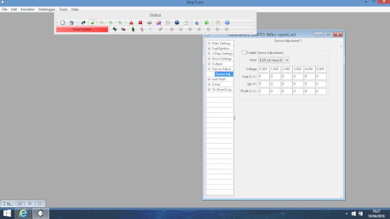390x219 pixels.
Task: Click the datalog pause button
Action: pos(208,29)
